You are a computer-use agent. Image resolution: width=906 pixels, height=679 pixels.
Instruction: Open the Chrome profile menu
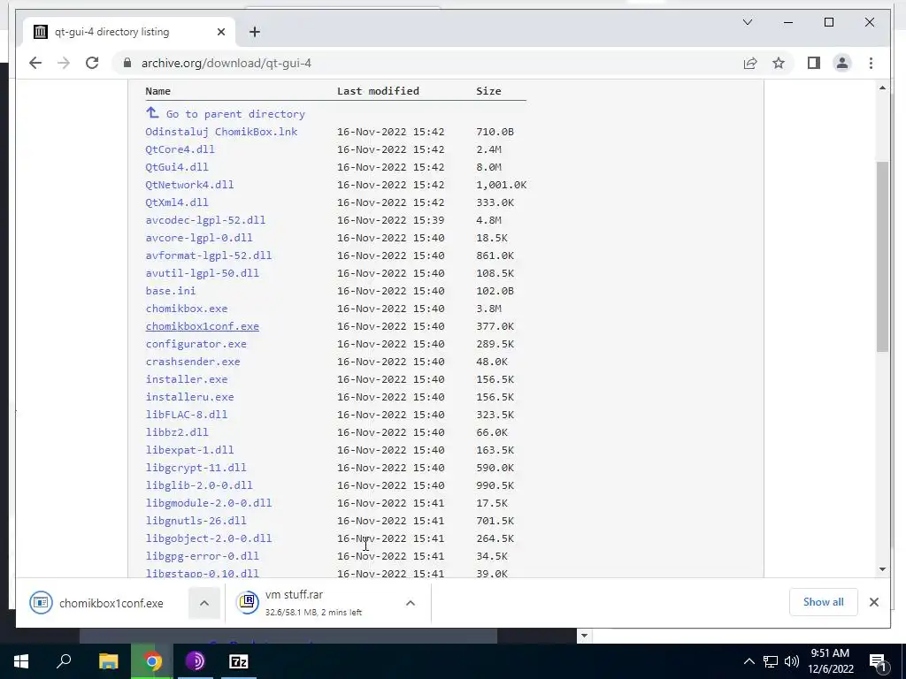pyautogui.click(x=842, y=63)
